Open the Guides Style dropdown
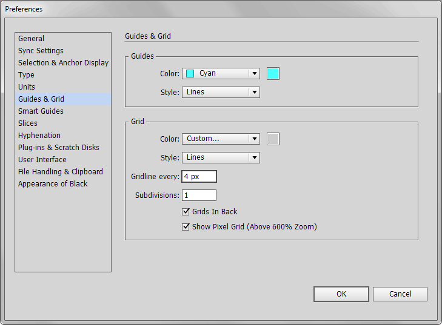This screenshot has height=325, width=442. click(x=221, y=92)
